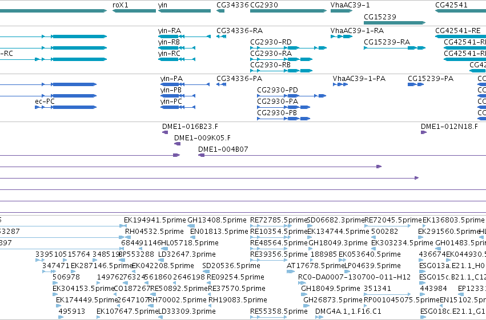
Task: Select the yin-RB transcript
Action: pos(176,48)
